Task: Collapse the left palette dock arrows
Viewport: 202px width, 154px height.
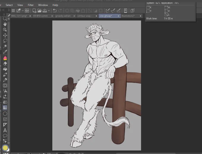Action: [4, 10]
